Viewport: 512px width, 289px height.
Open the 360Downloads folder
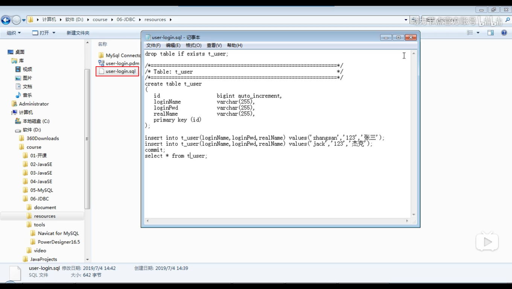[x=39, y=138]
